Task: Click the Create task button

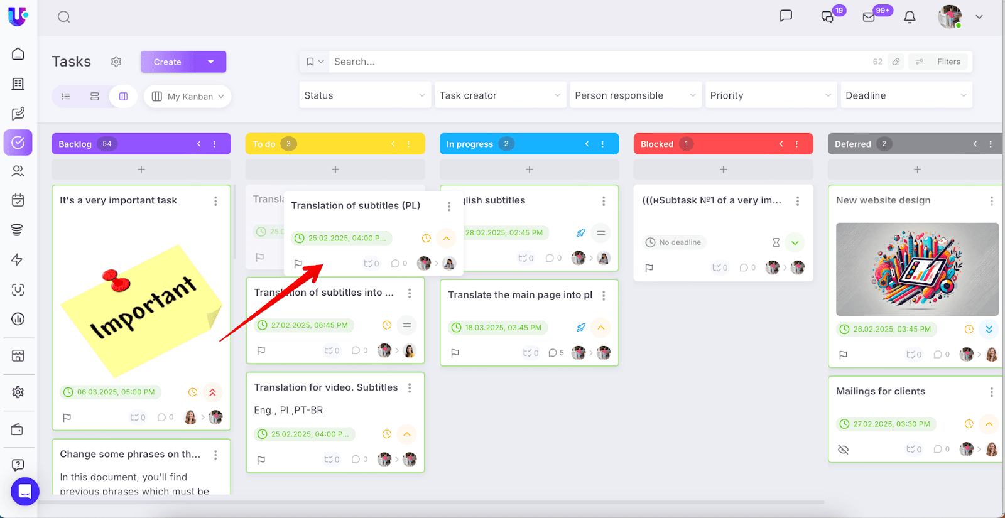Action: tap(168, 62)
